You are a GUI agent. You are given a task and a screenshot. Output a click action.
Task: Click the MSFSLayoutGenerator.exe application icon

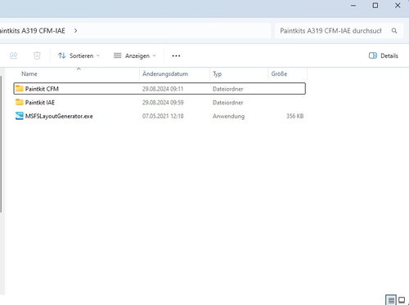point(20,116)
